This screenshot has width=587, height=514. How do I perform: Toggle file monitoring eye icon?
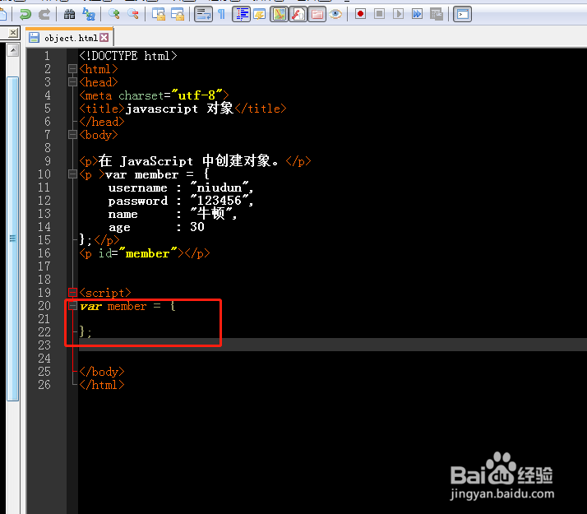pos(335,14)
